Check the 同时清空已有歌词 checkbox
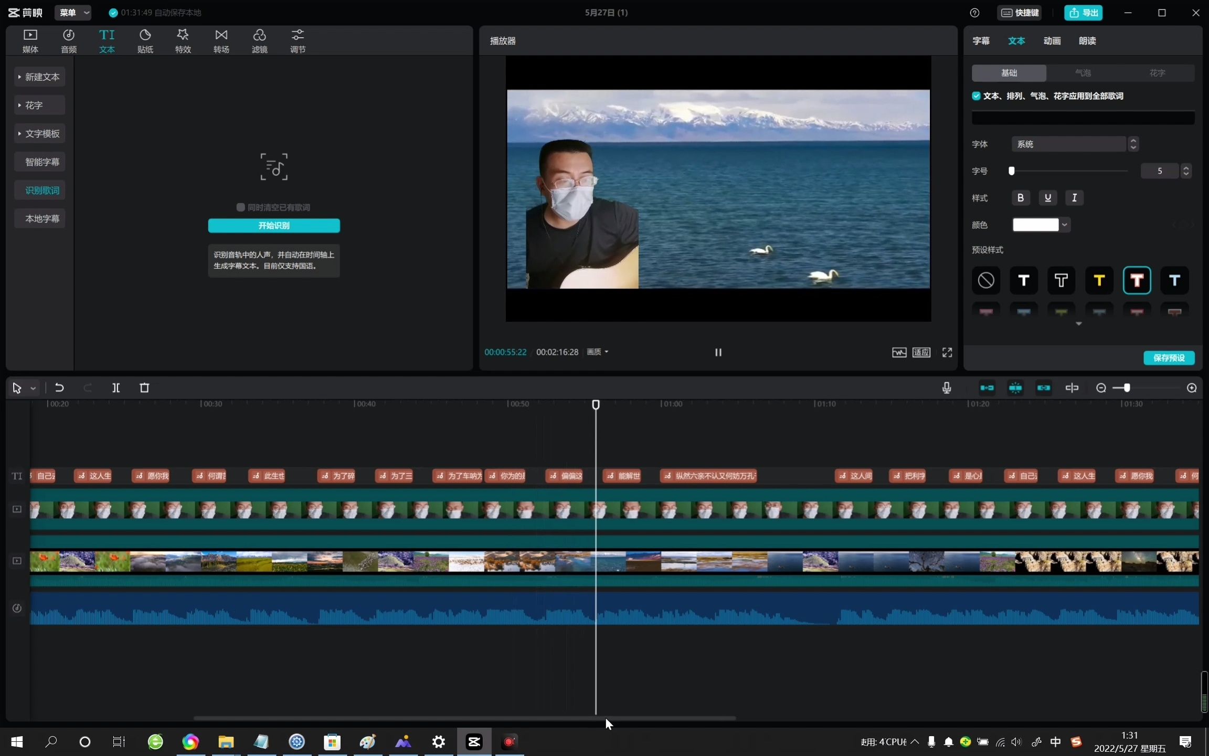The image size is (1209, 756). point(240,207)
